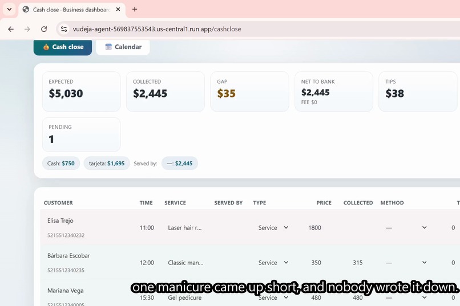
Task: Click the collected 315 field
Action: 358,263
